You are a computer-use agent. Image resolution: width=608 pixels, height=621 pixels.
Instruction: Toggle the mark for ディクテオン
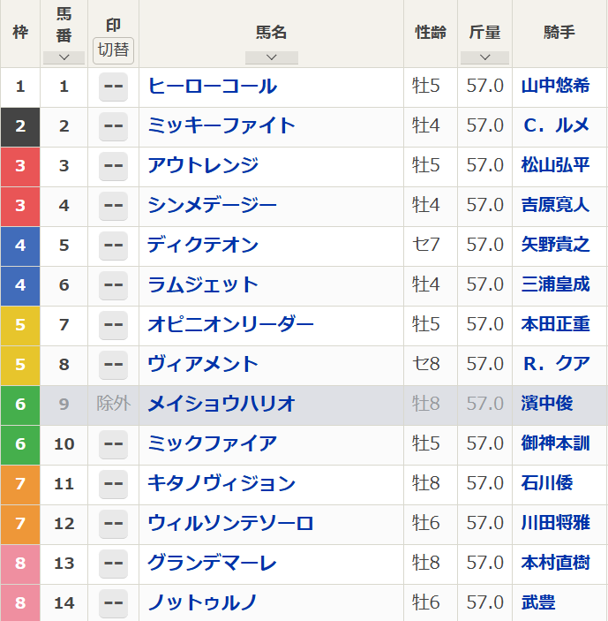[113, 246]
